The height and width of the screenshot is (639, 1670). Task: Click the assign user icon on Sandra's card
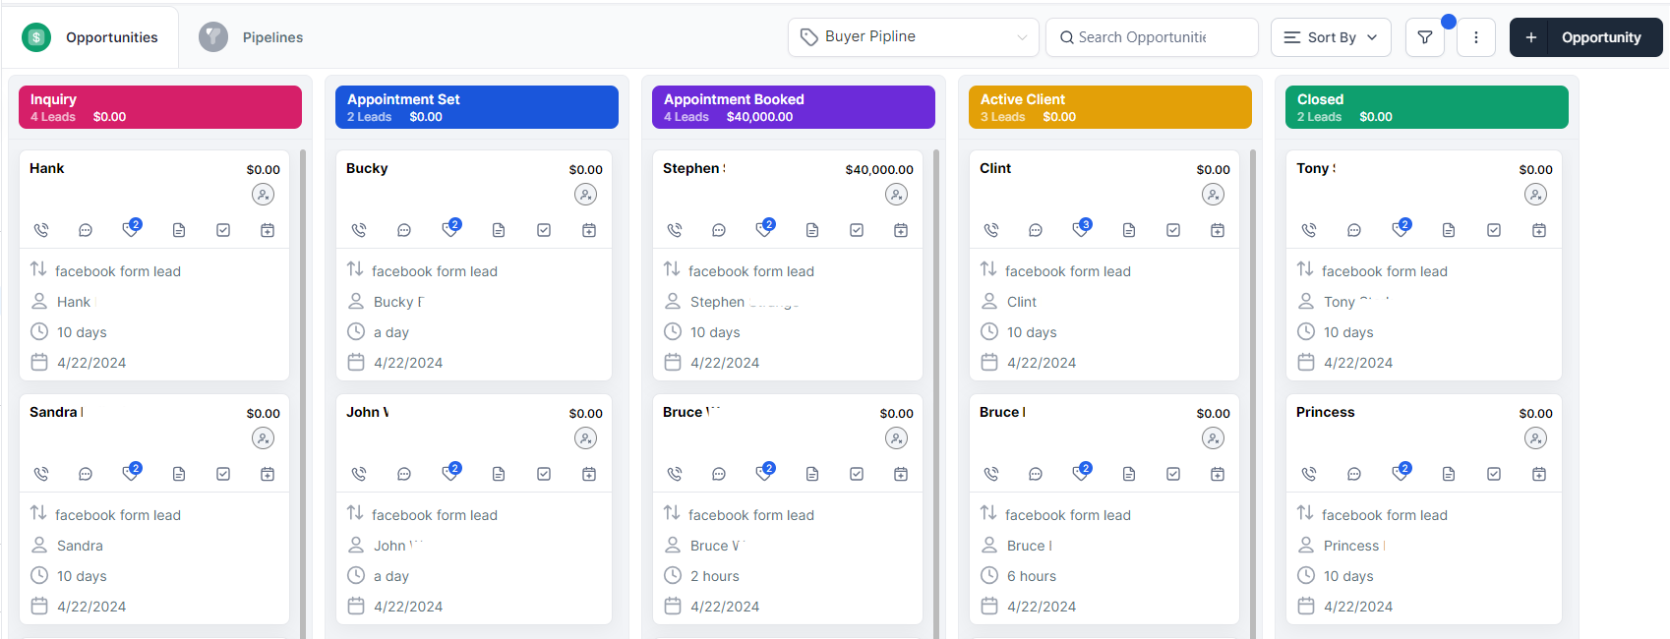point(263,438)
